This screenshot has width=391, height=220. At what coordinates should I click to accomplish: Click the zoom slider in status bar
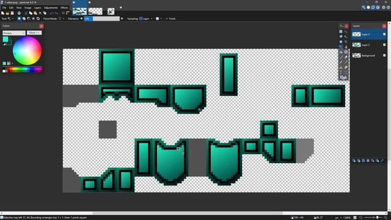pos(374,218)
